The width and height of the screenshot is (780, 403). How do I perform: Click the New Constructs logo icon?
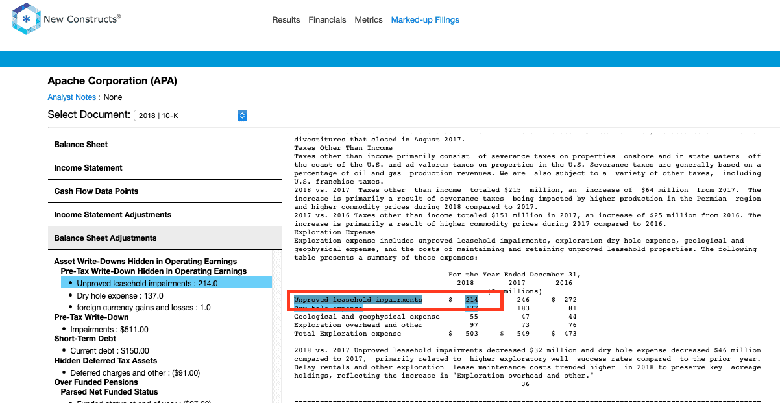25,19
